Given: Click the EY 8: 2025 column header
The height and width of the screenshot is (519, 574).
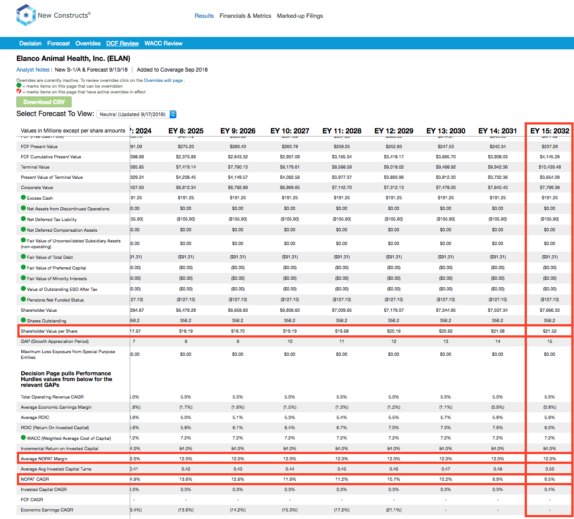Looking at the screenshot, I should tap(186, 131).
